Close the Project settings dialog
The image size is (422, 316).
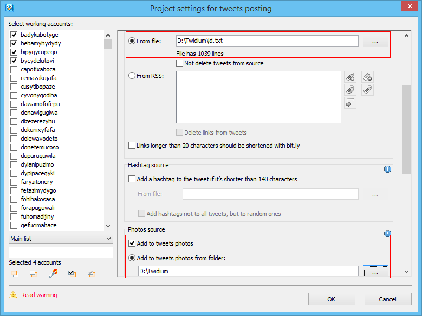point(410,6)
